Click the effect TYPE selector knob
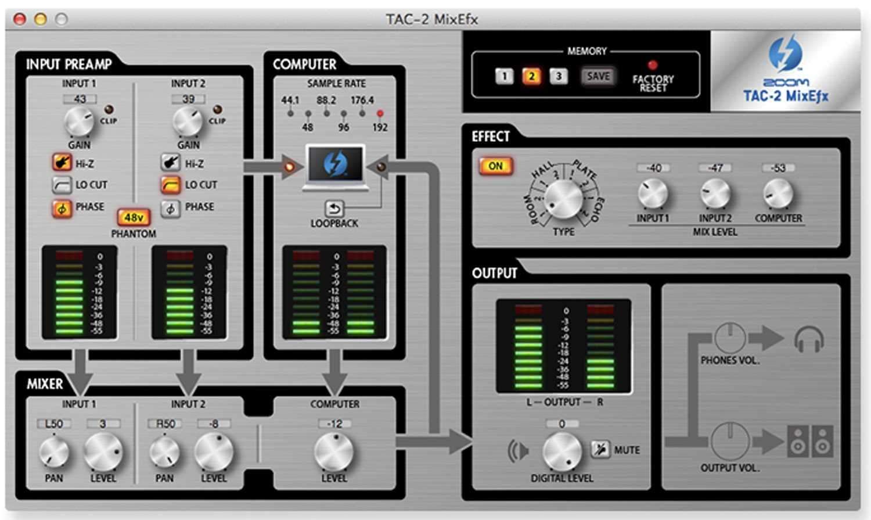Image resolution: width=871 pixels, height=520 pixels. [563, 199]
